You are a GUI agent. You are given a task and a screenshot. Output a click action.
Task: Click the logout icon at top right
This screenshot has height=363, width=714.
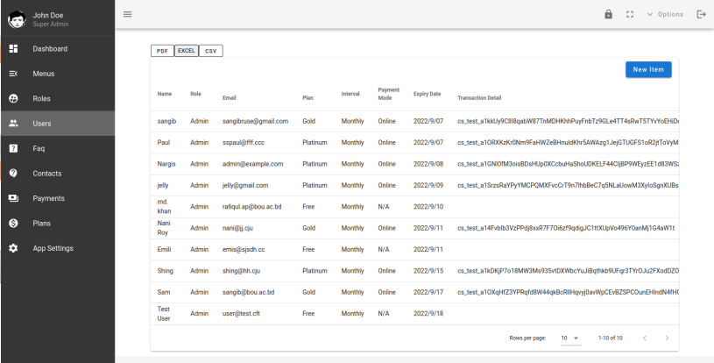click(700, 14)
